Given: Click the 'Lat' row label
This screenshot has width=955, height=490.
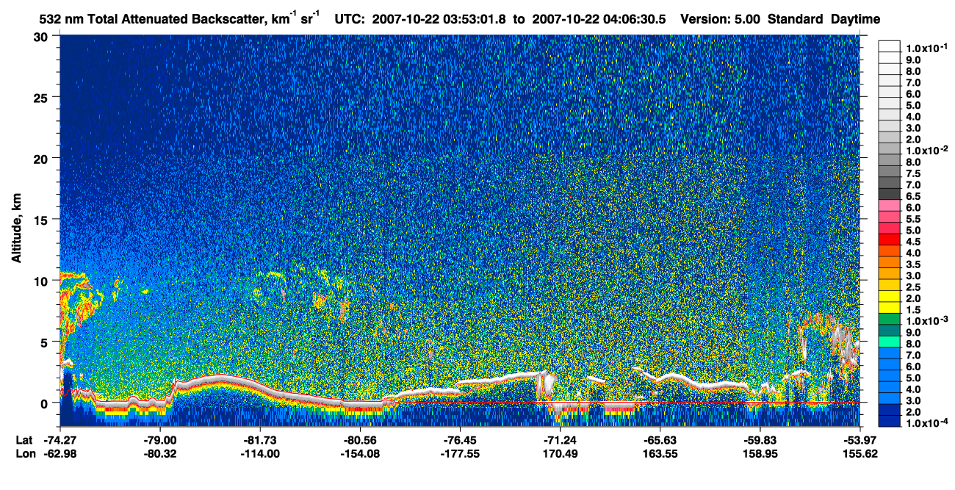Looking at the screenshot, I should 24,441.
